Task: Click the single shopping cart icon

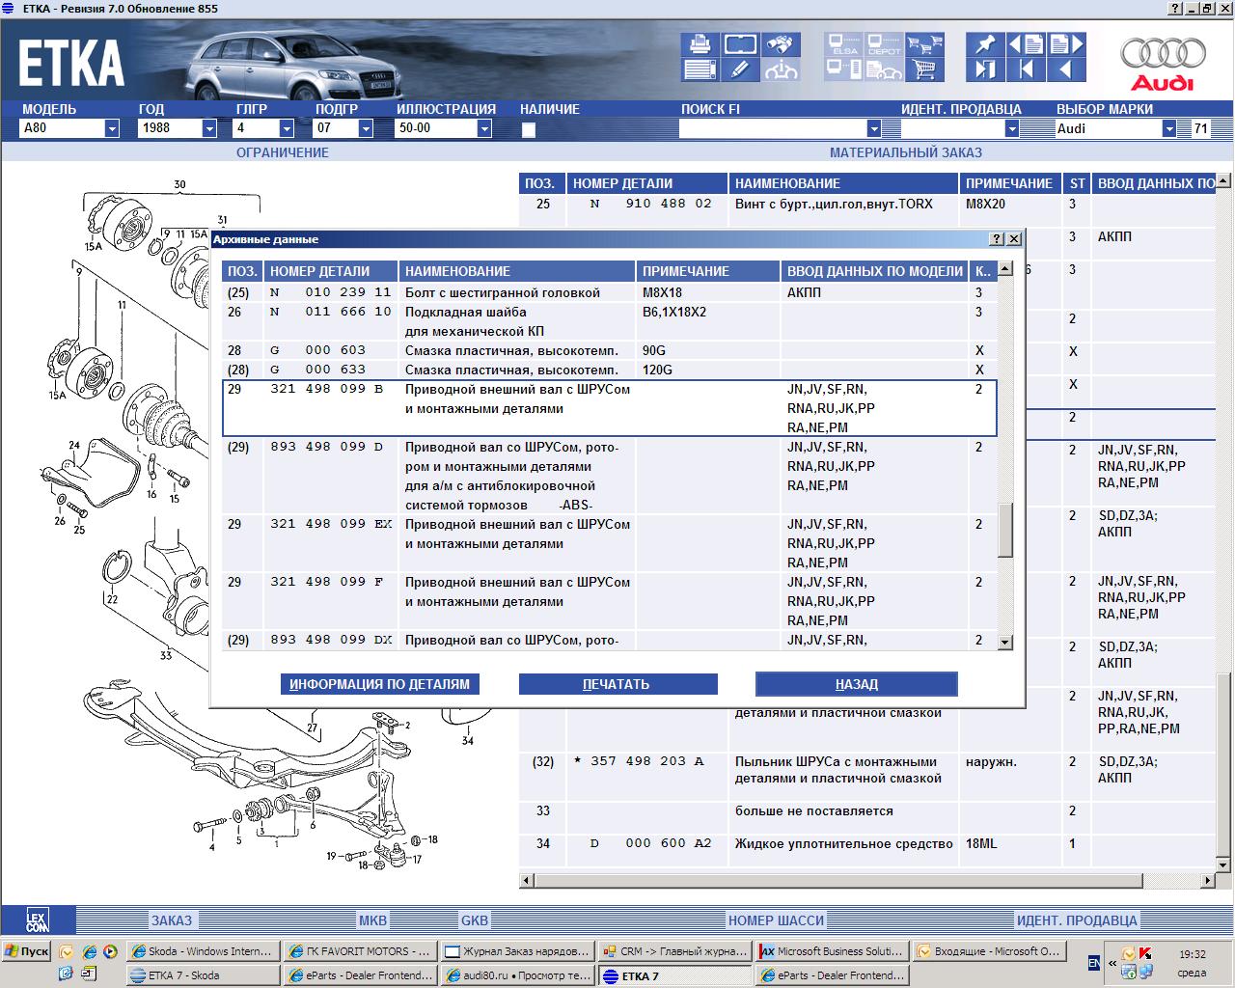Action: [x=924, y=69]
